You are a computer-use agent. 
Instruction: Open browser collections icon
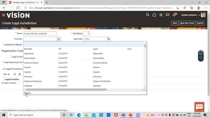click(x=192, y=8)
